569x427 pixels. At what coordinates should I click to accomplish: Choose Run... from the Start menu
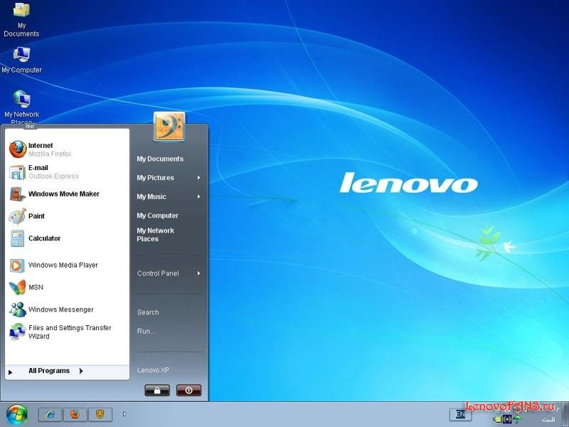point(146,332)
